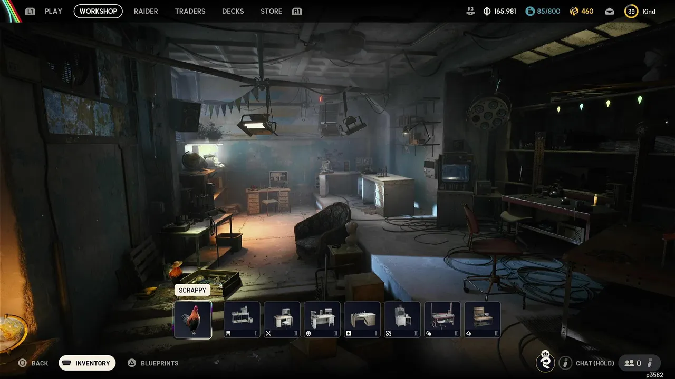675x379 pixels.
Task: Select the station with grenade icon
Action: [x=442, y=320]
